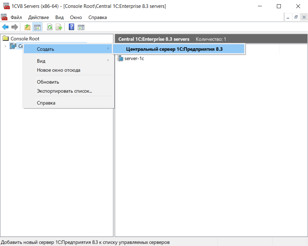Toggle Show/Hide Action Pane toolbar icon
The width and height of the screenshot is (308, 246).
pyautogui.click(x=81, y=27)
